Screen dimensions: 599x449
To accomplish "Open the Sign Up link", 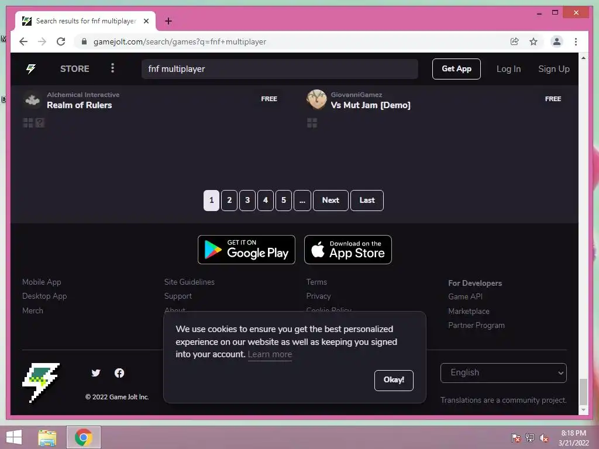I will click(553, 69).
